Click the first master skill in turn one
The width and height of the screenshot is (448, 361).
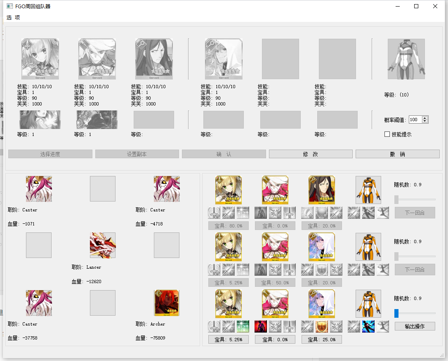pyautogui.click(x=354, y=213)
